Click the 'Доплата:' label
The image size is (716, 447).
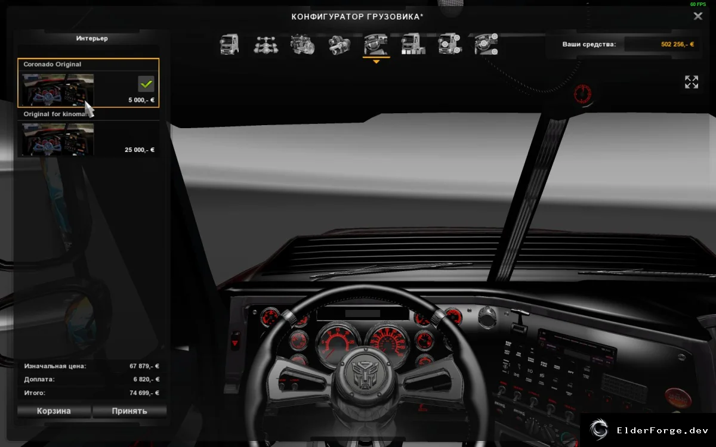coord(39,379)
